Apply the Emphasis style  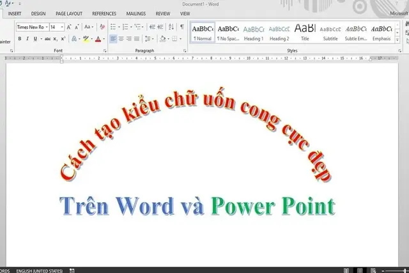click(x=382, y=33)
